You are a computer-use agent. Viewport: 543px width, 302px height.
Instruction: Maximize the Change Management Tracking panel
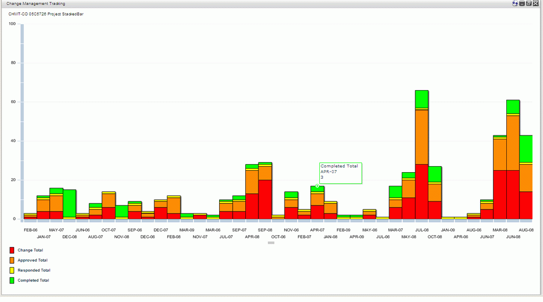coord(528,4)
